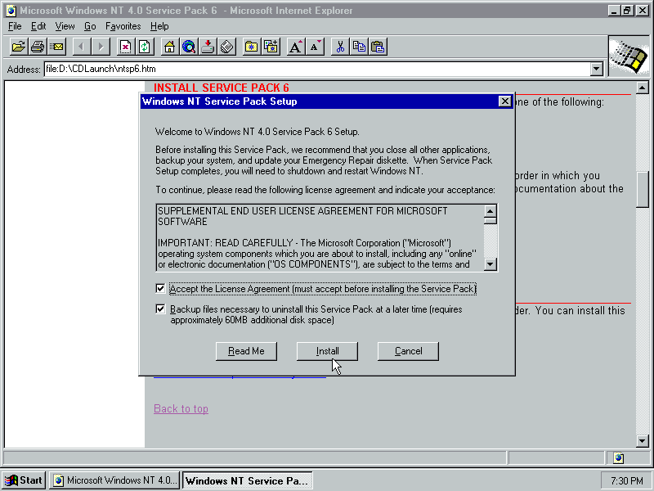Open the View menu
Screen dimensions: 654x491
click(x=65, y=26)
